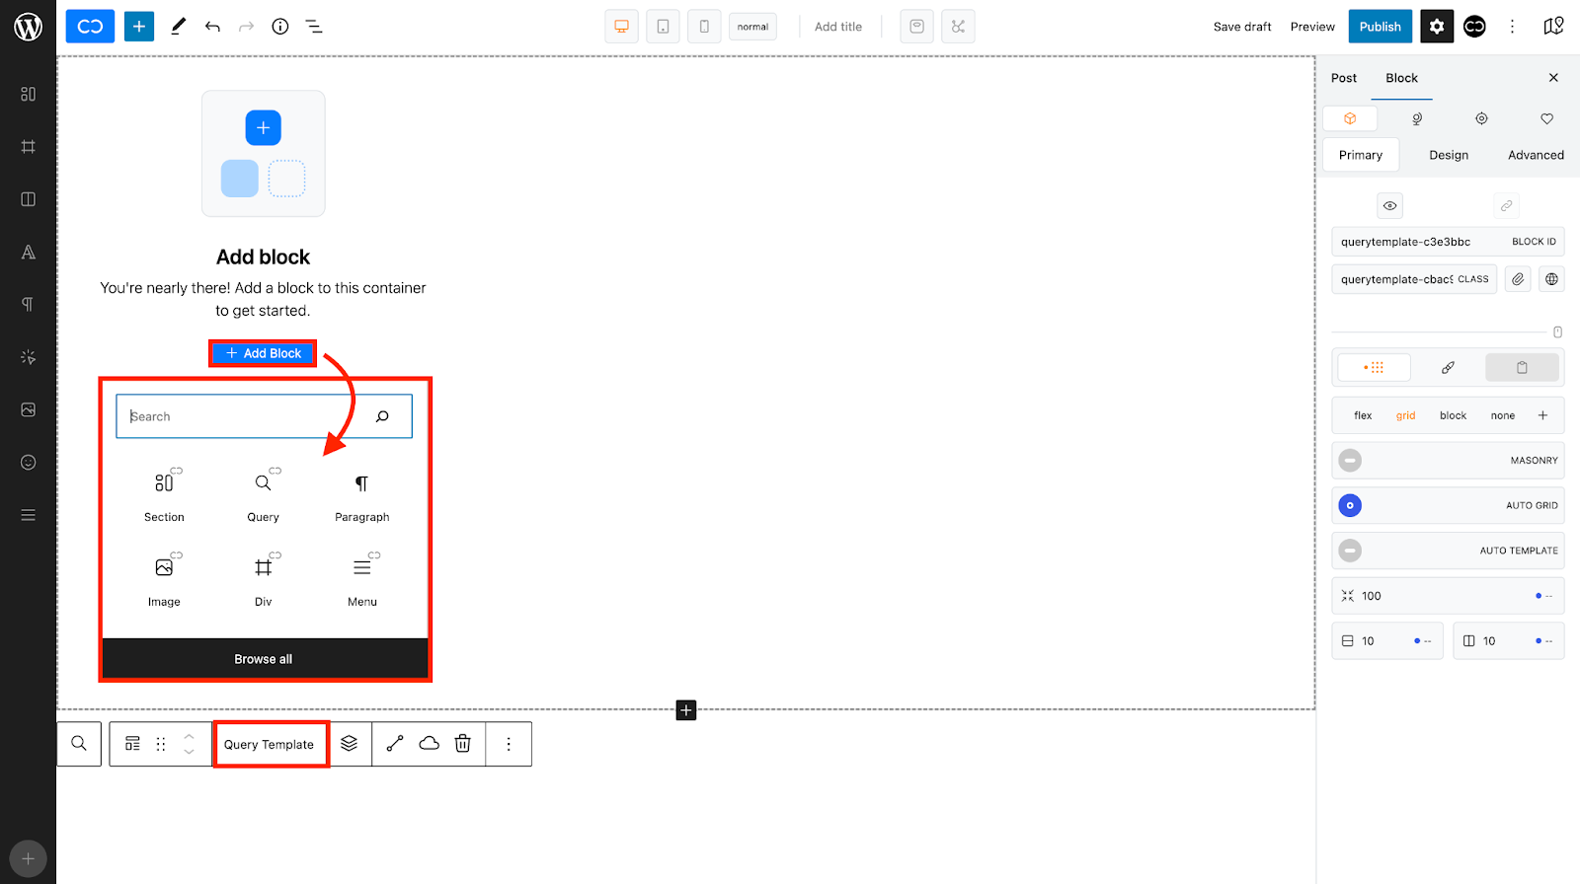Click Browse all blocks
The height and width of the screenshot is (884, 1580).
coord(265,659)
